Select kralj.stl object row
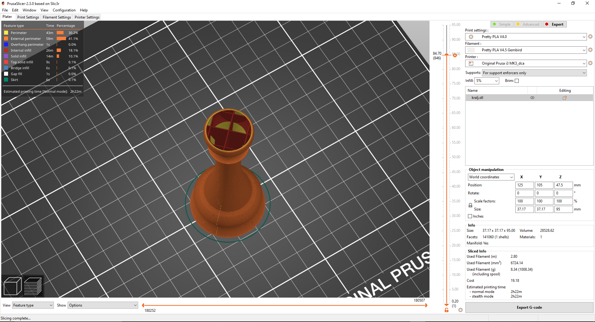 click(529, 98)
